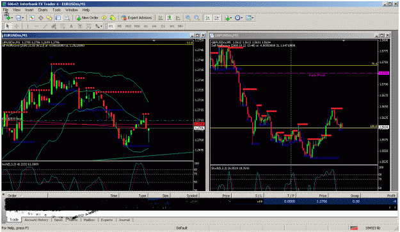Expand the Indicators dropdown arrow
Image resolution: width=400 pixels, height=232 pixels.
pyautogui.click(x=231, y=18)
